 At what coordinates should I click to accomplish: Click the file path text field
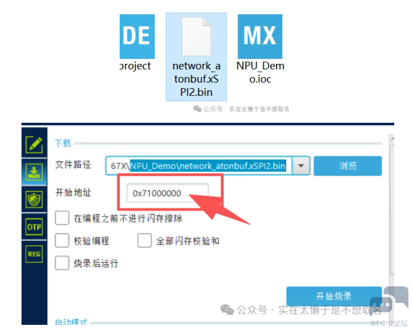199,166
